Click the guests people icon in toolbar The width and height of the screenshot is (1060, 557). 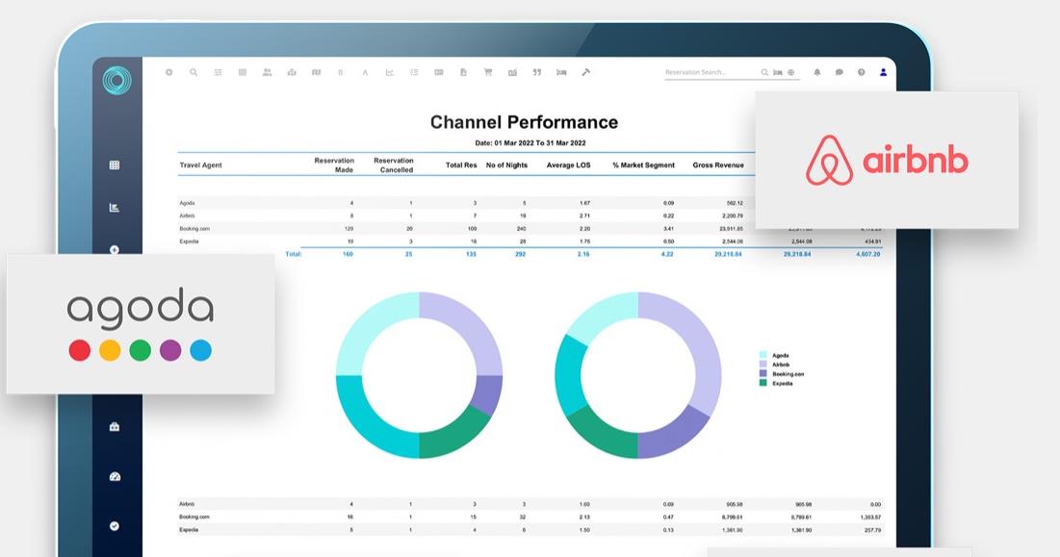267,72
